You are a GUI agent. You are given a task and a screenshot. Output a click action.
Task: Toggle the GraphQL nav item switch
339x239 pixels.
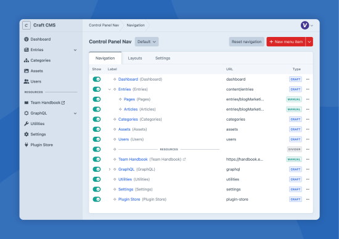click(x=97, y=169)
